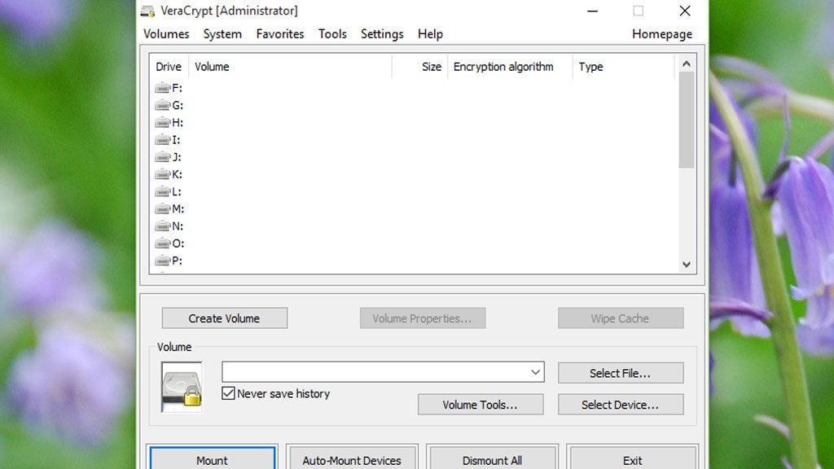The image size is (834, 469).
Task: Click the Size column header
Action: 420,67
